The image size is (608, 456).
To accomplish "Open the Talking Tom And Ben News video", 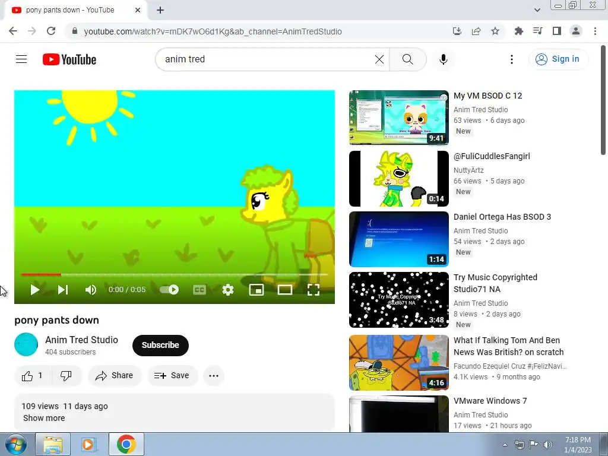I will pyautogui.click(x=398, y=363).
